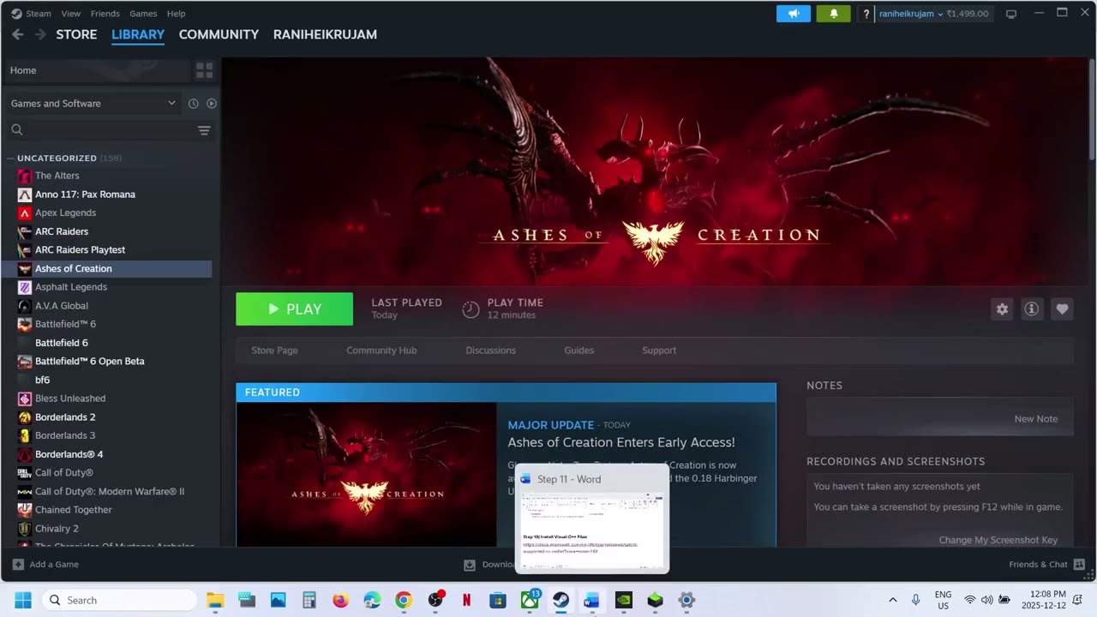The height and width of the screenshot is (617, 1097).
Task: Click the Add a Game plus icon
Action: pyautogui.click(x=18, y=564)
